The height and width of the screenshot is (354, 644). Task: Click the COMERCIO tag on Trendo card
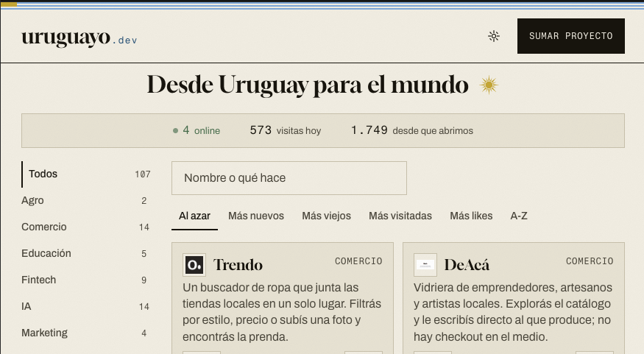tap(358, 261)
